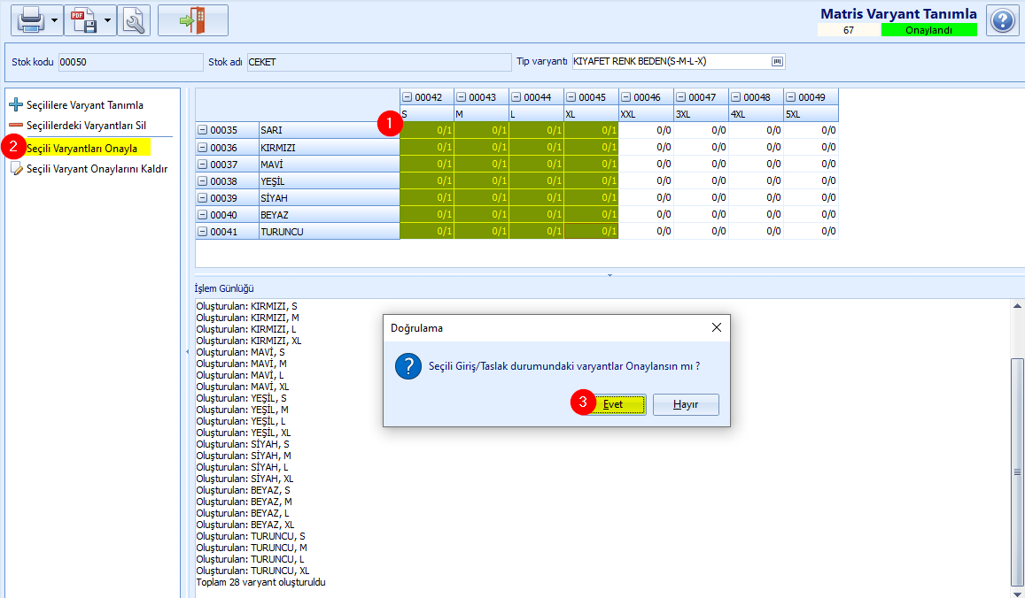Image resolution: width=1025 pixels, height=598 pixels.
Task: Toggle the minus box for 00041 TURUNCU
Action: (x=202, y=232)
